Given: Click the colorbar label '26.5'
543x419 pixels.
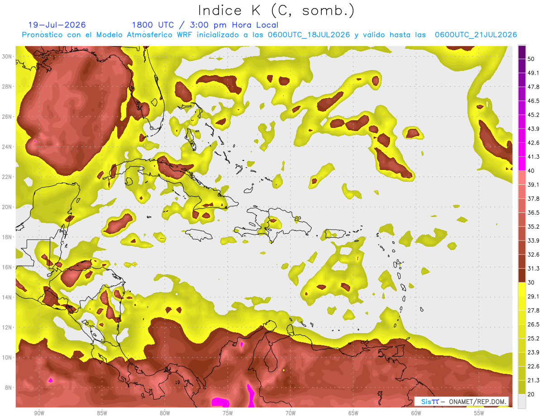Looking at the screenshot, I should pyautogui.click(x=533, y=325).
